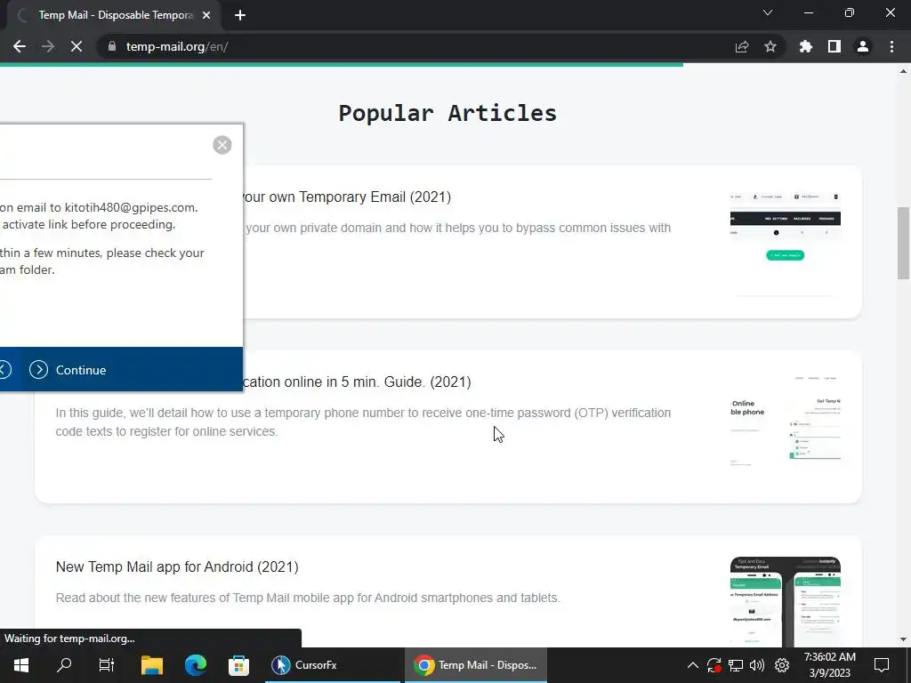Click the scrollbar up arrow

click(903, 72)
